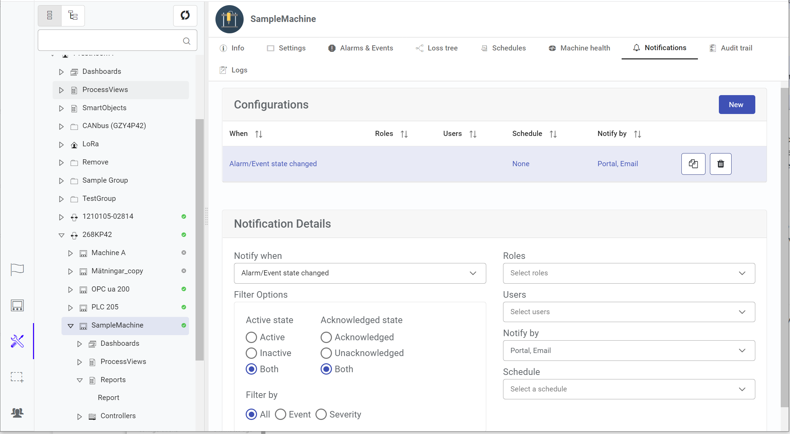This screenshot has height=434, width=790.
Task: Select Active radio under Active state
Action: [x=251, y=337]
